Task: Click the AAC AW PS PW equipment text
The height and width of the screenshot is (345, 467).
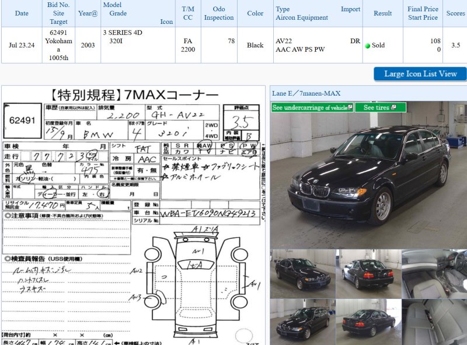Action: (300, 50)
